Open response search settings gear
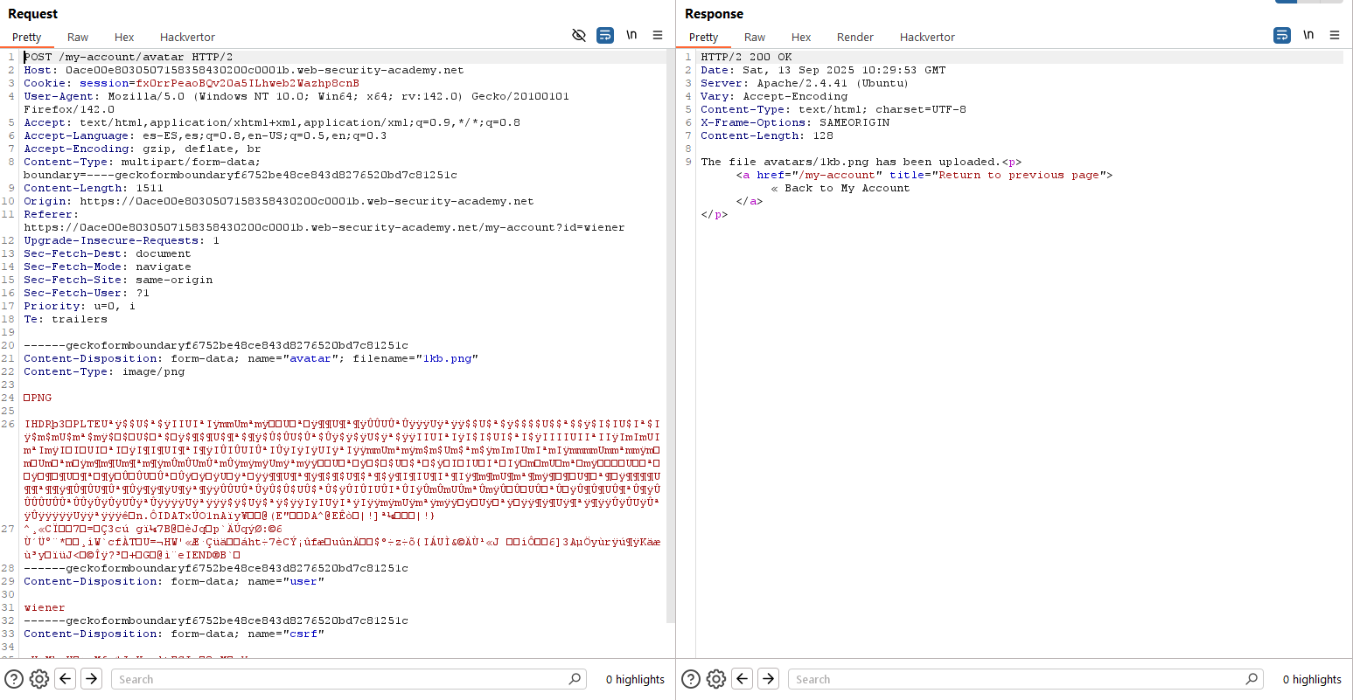This screenshot has width=1353, height=700. 716,679
